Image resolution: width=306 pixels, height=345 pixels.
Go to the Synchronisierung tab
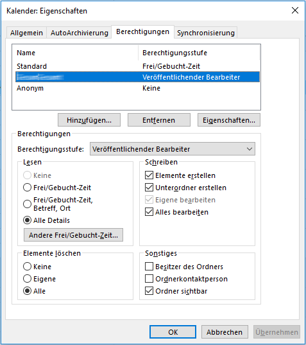click(206, 33)
